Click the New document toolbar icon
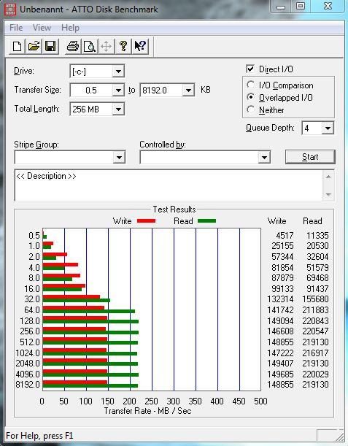 click(x=17, y=46)
